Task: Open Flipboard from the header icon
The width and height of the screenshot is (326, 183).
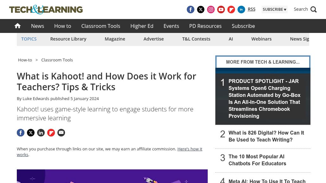Action: (231, 9)
